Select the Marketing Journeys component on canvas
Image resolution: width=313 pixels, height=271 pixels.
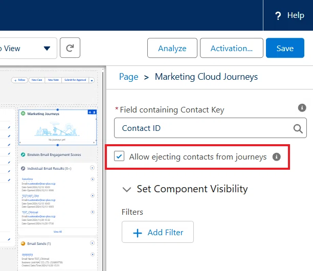tap(57, 127)
